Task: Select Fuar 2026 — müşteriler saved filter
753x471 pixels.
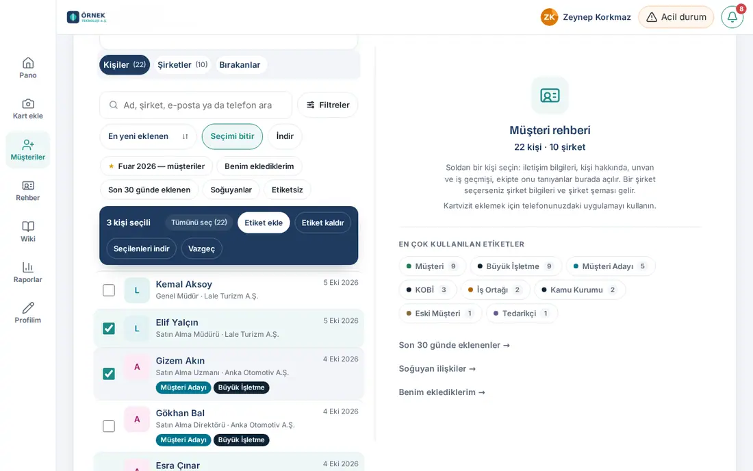Action: pyautogui.click(x=157, y=166)
